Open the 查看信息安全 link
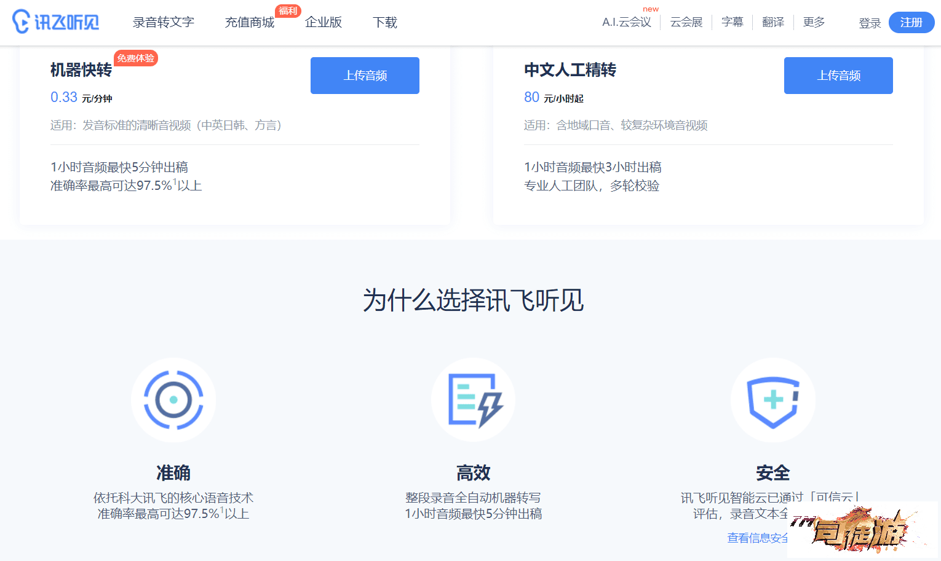 [x=758, y=538]
